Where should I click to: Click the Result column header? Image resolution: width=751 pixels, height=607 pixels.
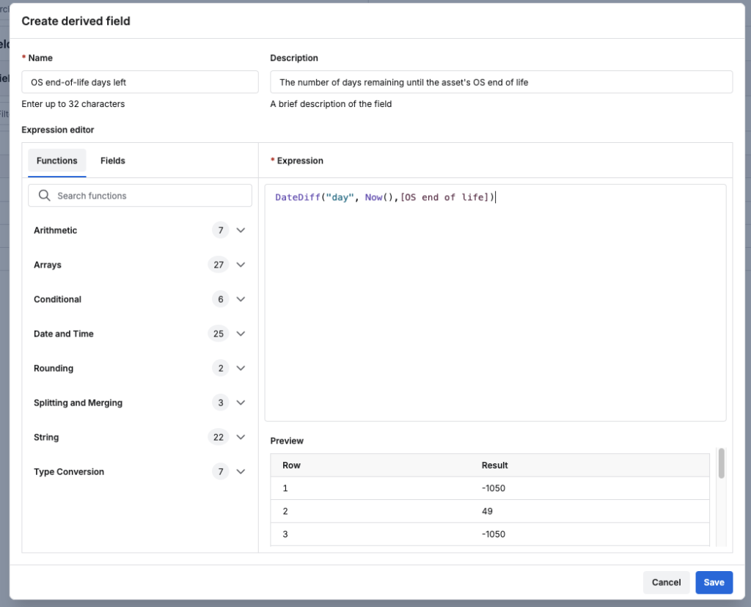pyautogui.click(x=494, y=465)
